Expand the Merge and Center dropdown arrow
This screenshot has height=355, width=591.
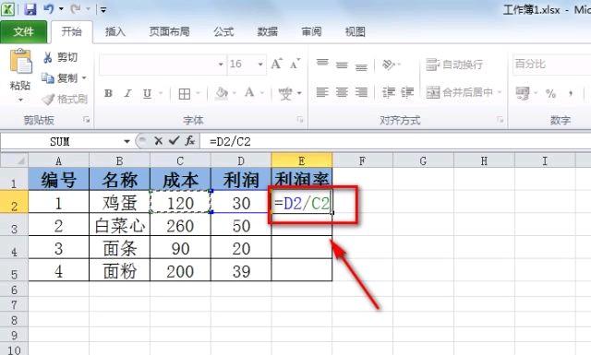click(x=500, y=92)
